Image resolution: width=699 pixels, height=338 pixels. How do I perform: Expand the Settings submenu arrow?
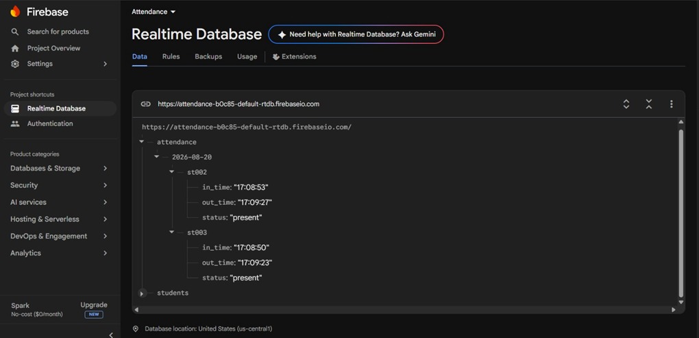pos(106,64)
